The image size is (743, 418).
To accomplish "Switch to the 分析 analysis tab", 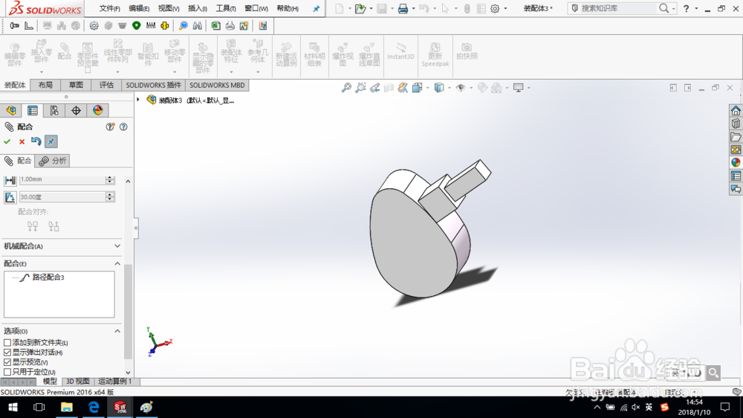I will tap(53, 161).
